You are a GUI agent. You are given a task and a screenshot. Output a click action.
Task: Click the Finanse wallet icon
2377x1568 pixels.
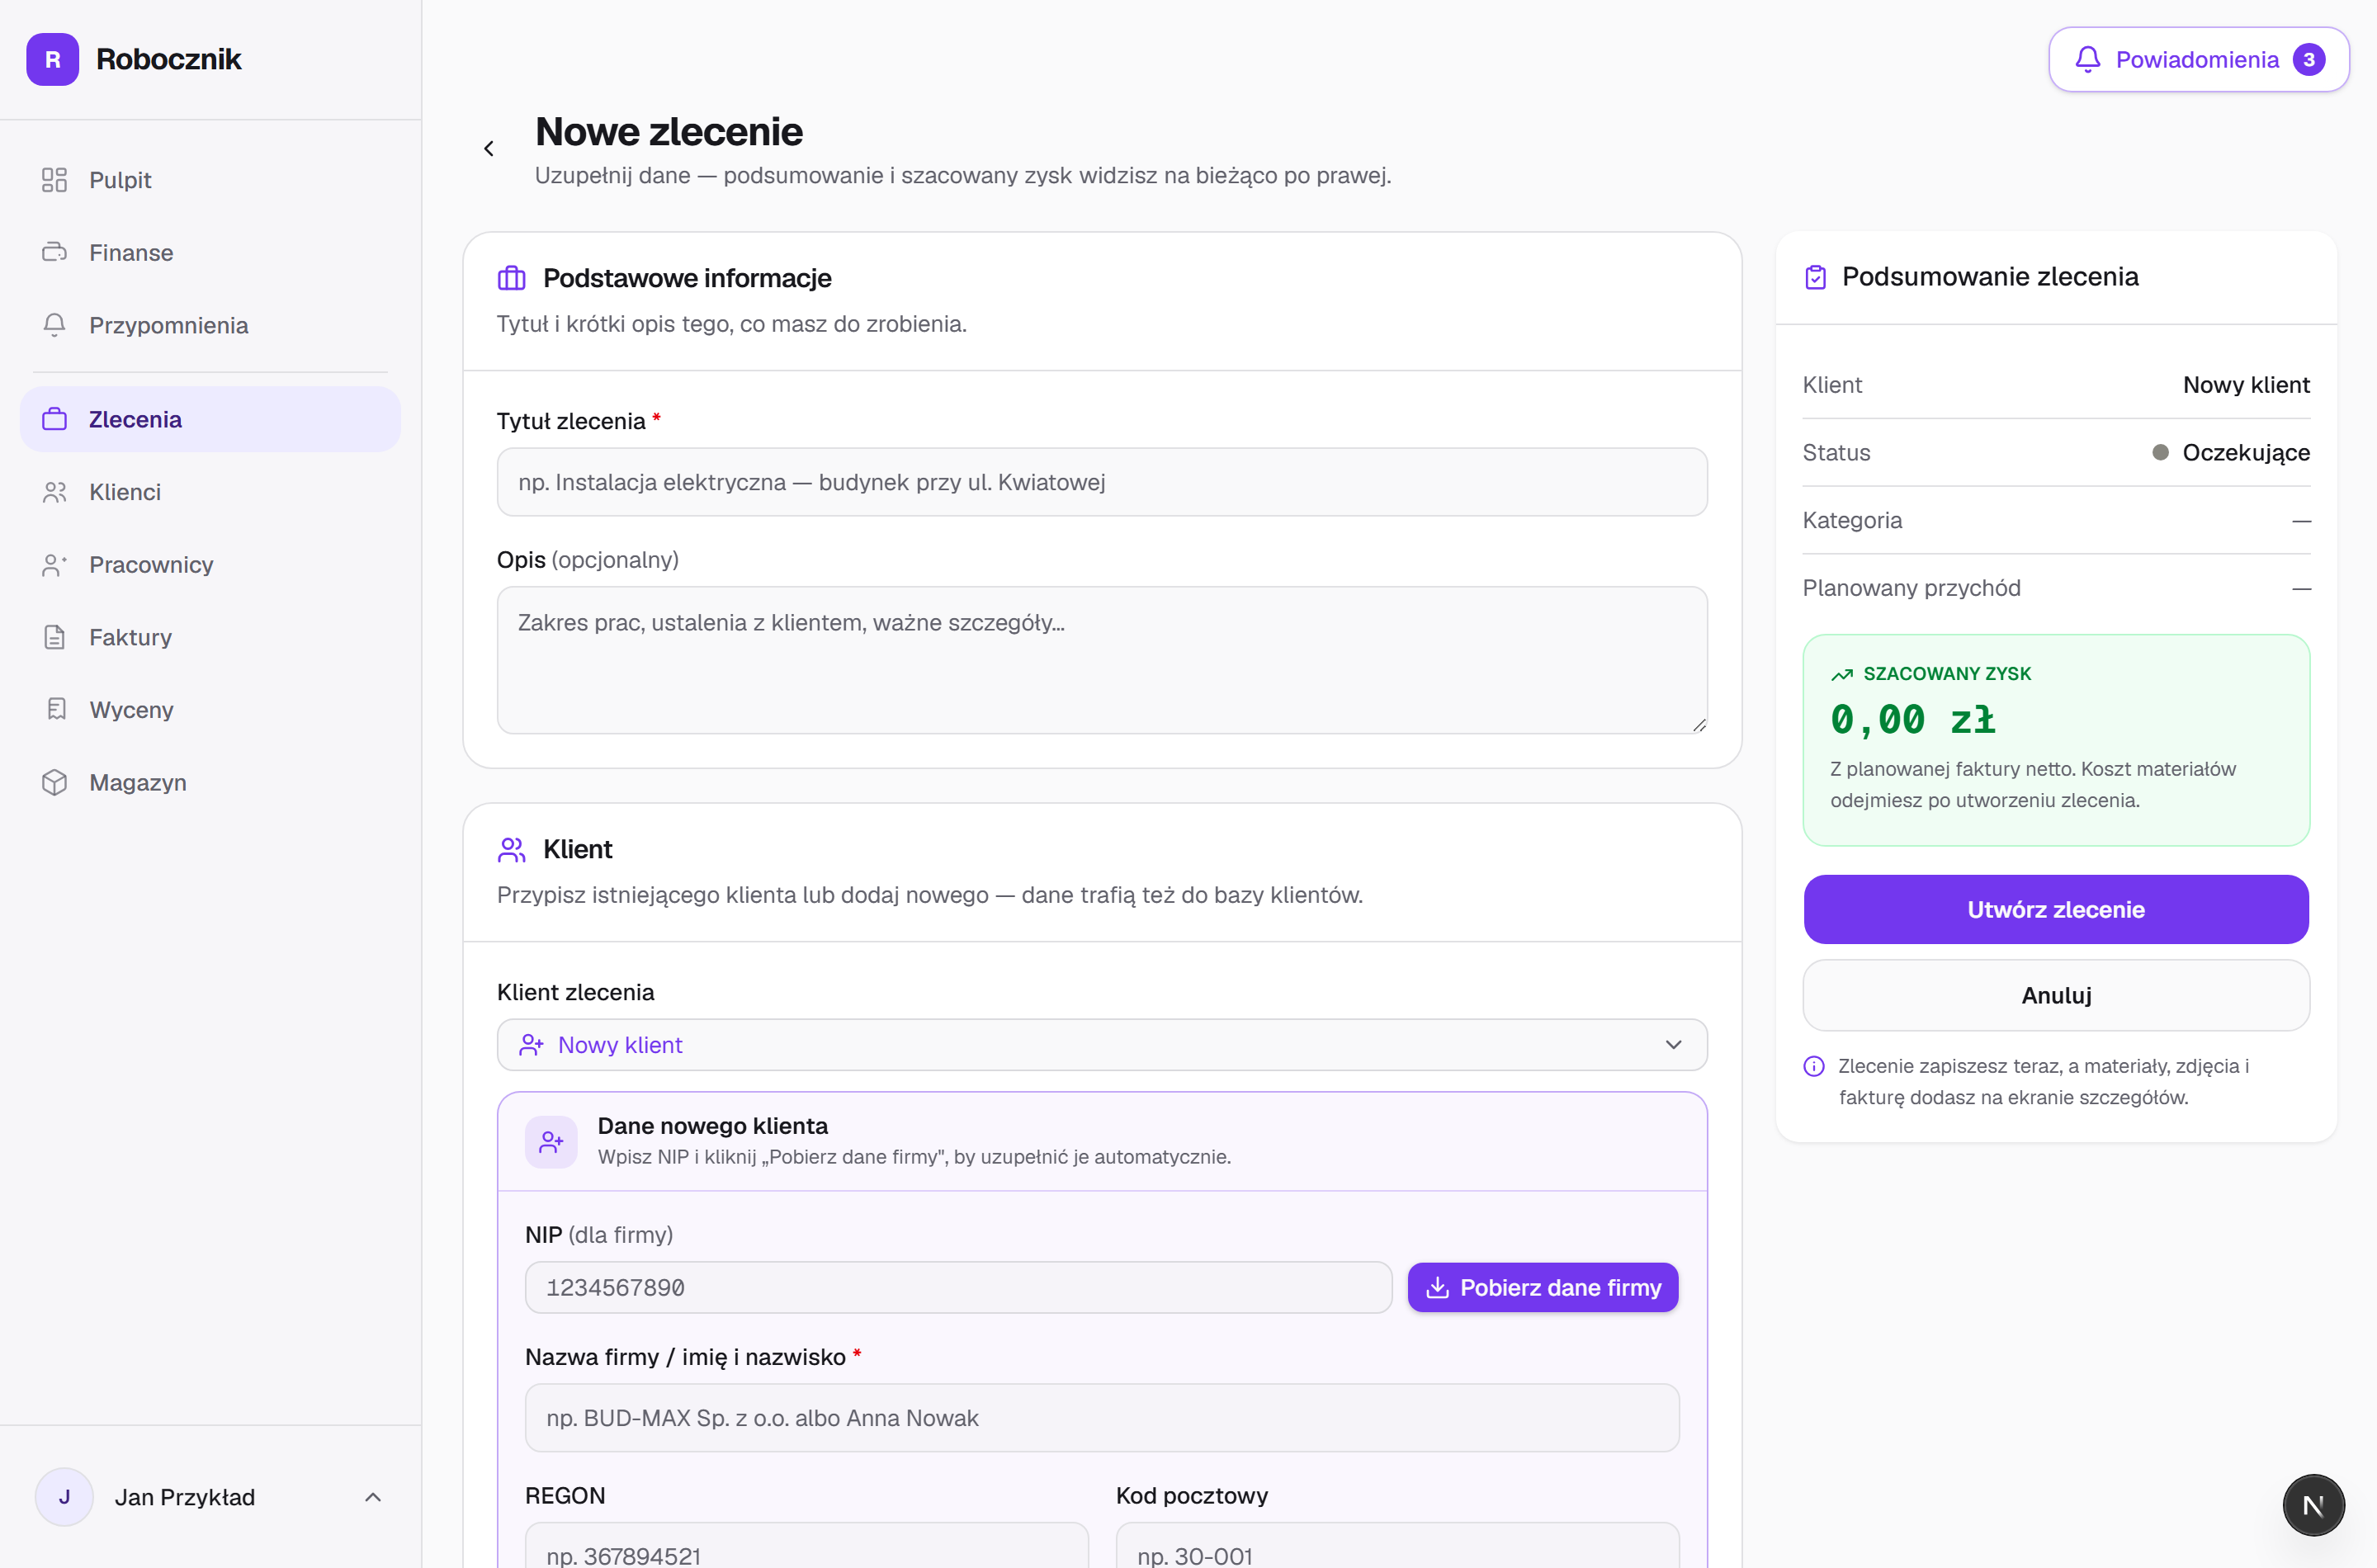pyautogui.click(x=54, y=253)
